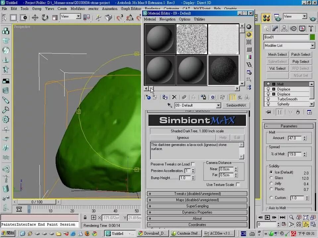Open Material Editor from four-spheres toolbar icon

click(x=266, y=18)
